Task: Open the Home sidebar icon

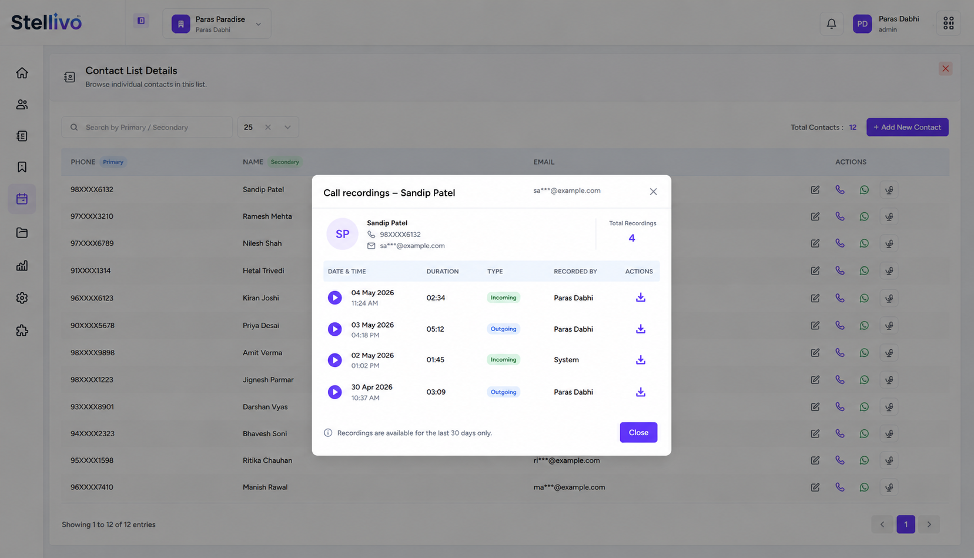Action: pos(22,73)
